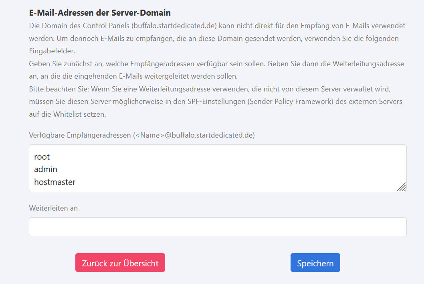Click the 'Weiterleiten an' label
This screenshot has height=284, width=424.
click(x=53, y=208)
